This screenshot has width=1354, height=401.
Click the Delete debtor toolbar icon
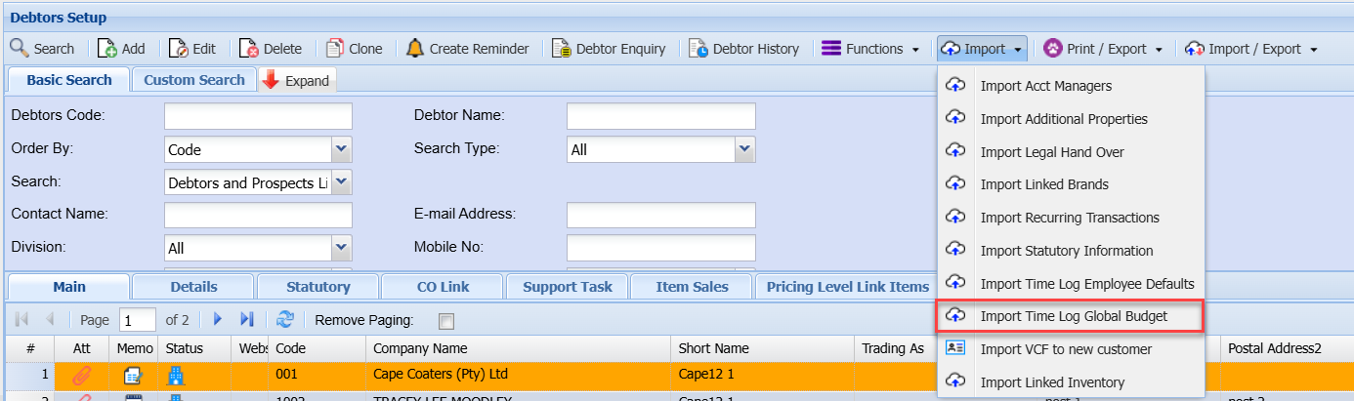[x=249, y=49]
